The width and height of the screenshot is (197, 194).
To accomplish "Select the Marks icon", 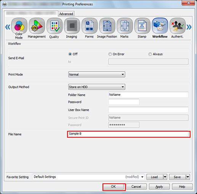I will [125, 26].
